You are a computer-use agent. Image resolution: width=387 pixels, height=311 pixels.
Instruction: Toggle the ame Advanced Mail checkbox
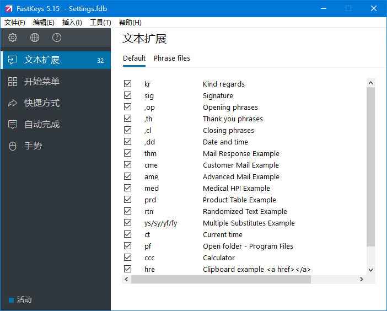click(x=127, y=176)
